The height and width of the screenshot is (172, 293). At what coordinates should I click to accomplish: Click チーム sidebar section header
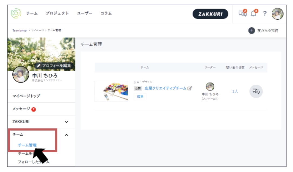click(x=18, y=134)
